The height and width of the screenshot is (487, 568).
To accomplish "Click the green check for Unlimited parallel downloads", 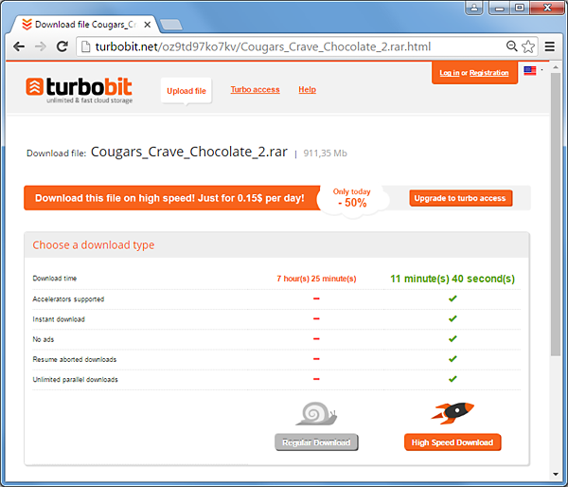I will tap(453, 379).
